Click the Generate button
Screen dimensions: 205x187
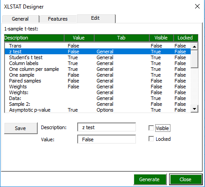pyautogui.click(x=150, y=179)
